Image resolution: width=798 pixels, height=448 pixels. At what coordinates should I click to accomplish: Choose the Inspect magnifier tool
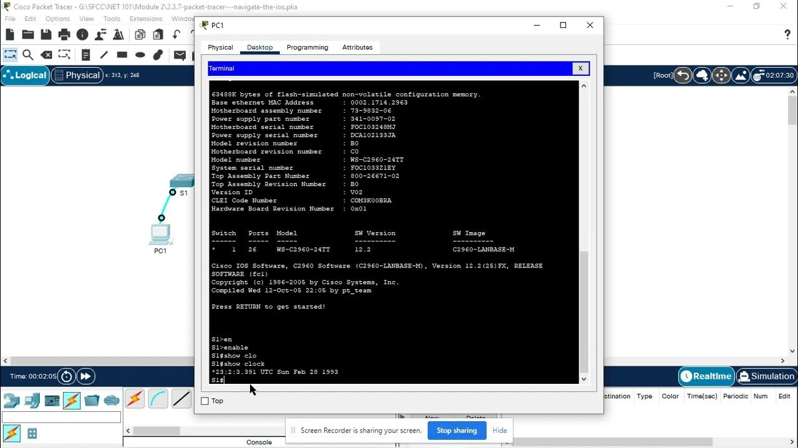[x=28, y=55]
